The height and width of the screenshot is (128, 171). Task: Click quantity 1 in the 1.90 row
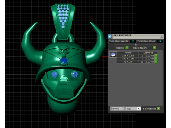click(x=142, y=59)
